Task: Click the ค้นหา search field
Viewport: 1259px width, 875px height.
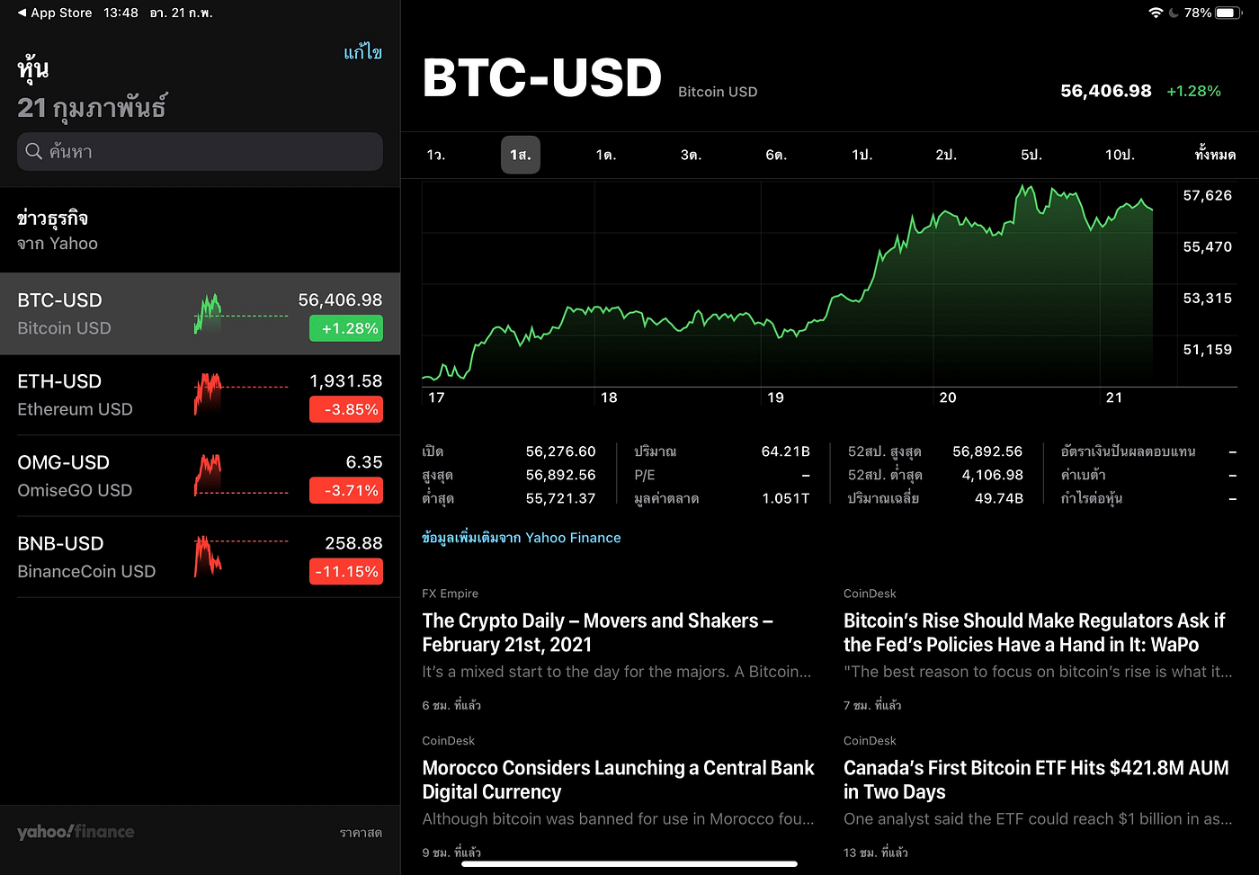Action: (x=200, y=151)
